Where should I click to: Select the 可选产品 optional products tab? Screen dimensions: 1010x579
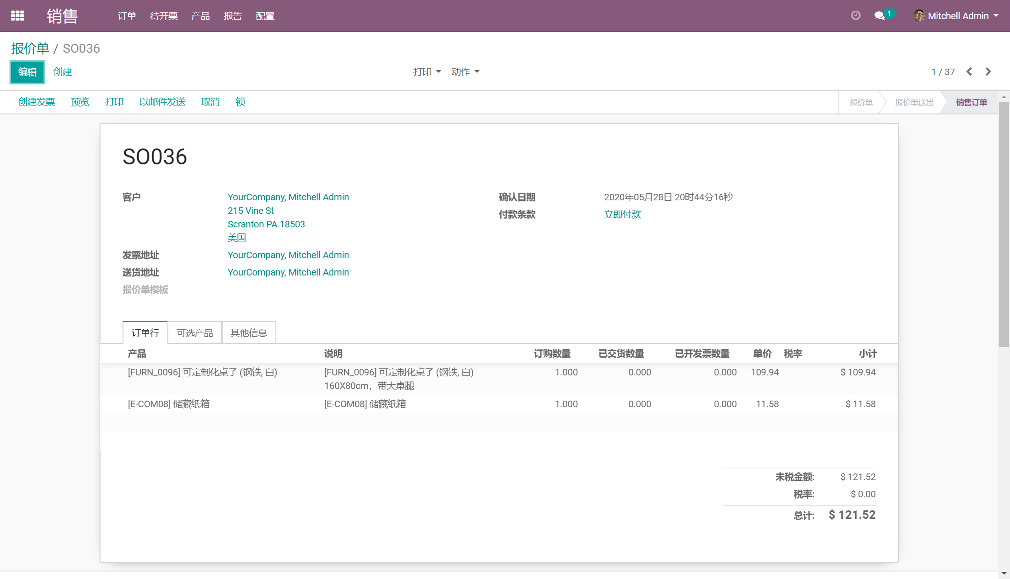(x=195, y=332)
